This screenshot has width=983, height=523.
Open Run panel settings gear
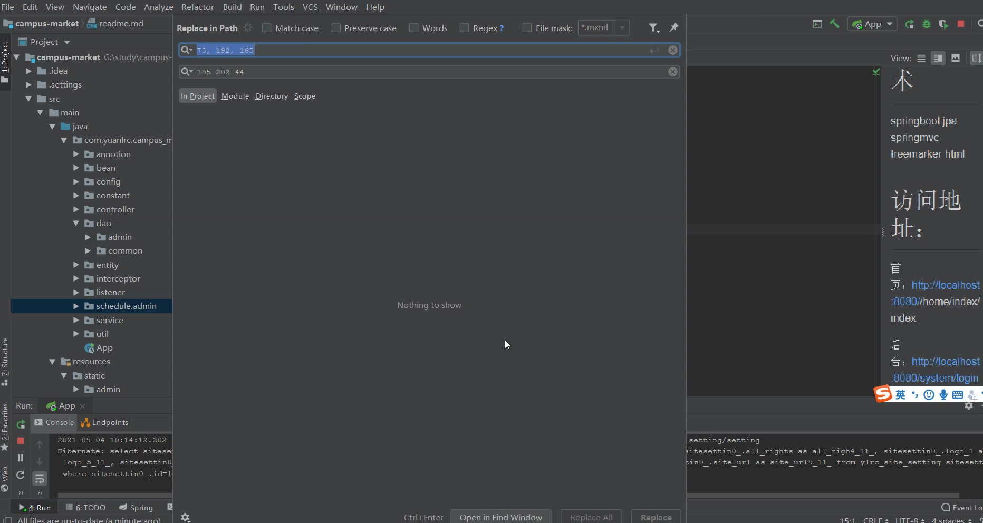tap(969, 406)
